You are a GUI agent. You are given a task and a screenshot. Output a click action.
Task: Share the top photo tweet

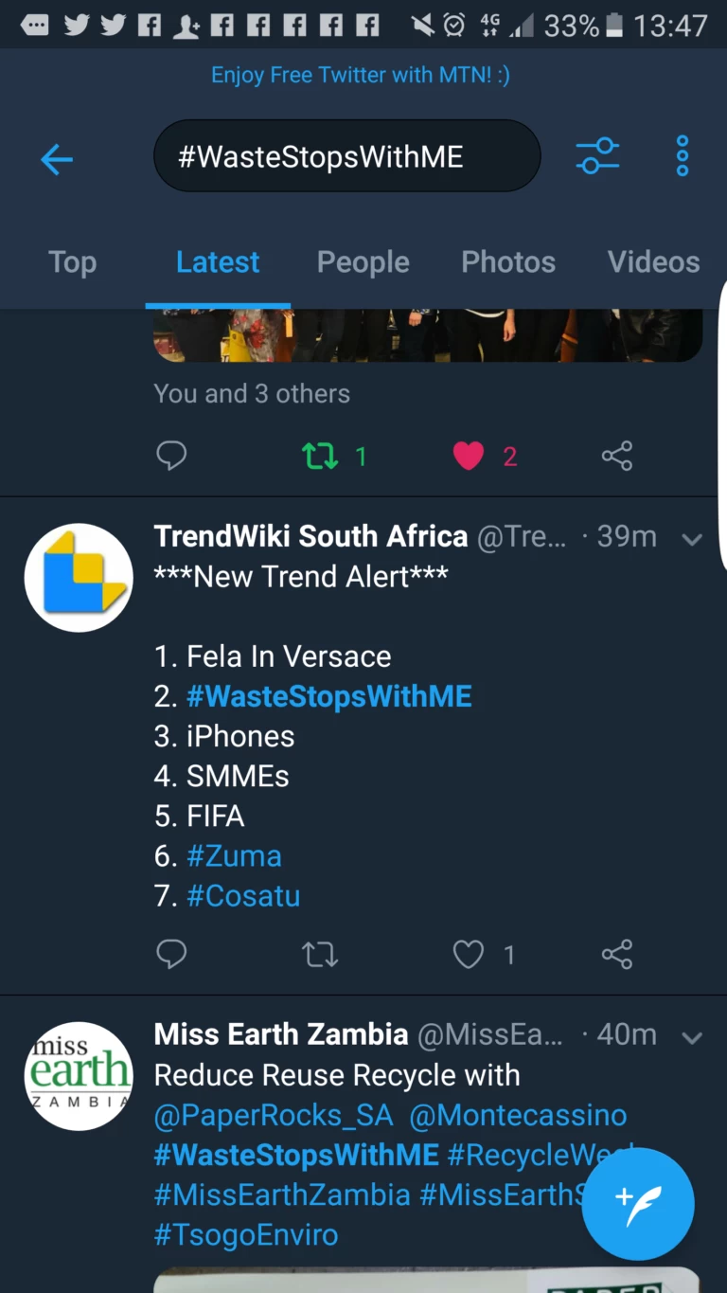click(x=616, y=457)
